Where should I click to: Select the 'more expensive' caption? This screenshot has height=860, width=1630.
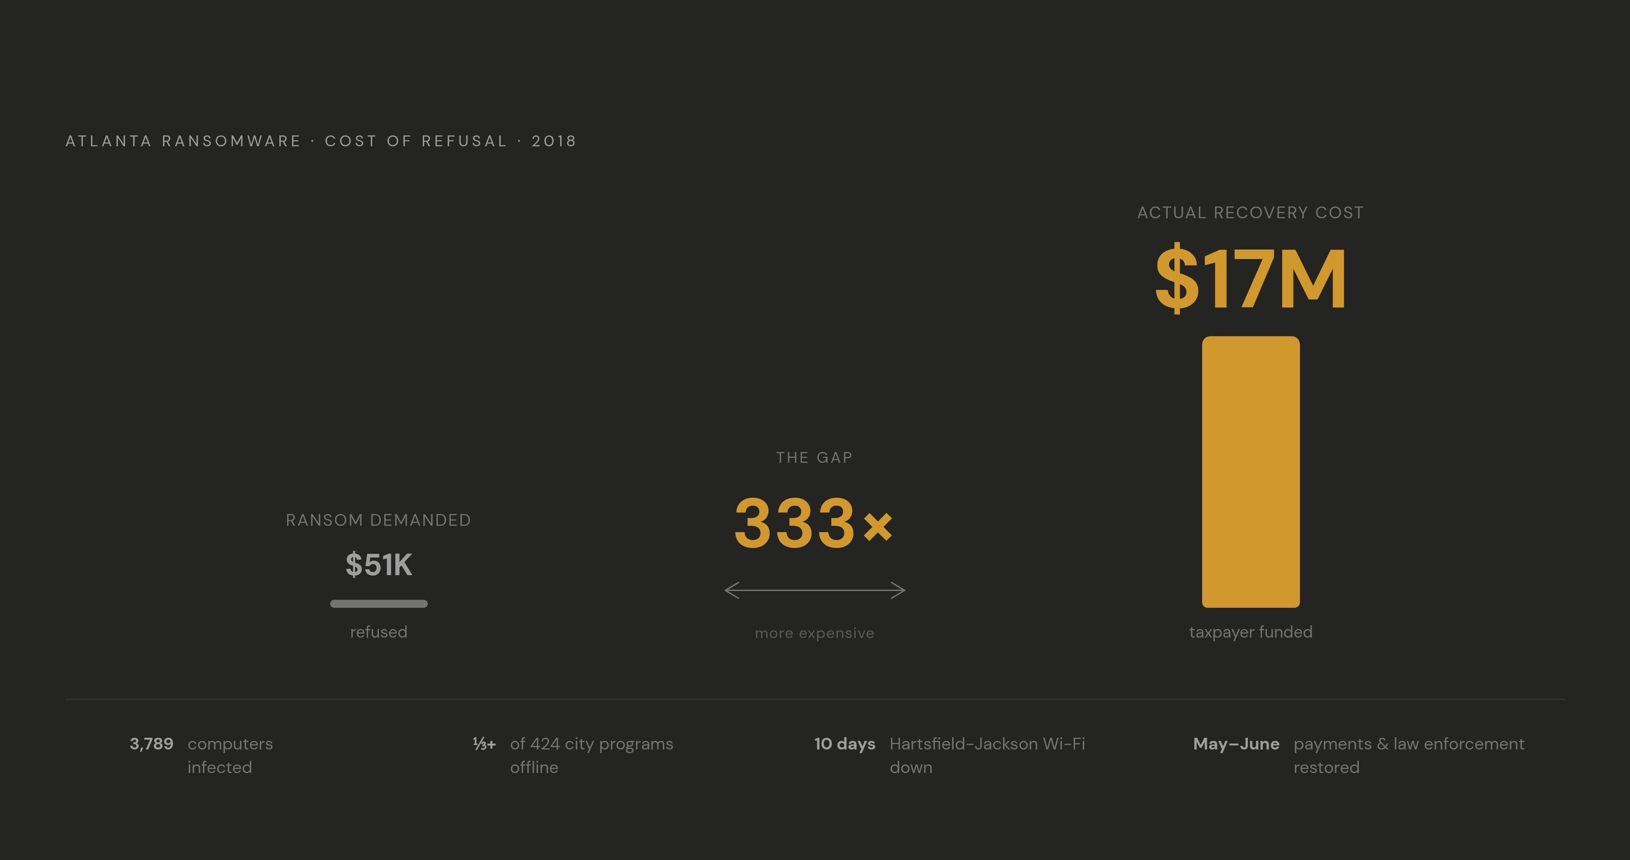click(815, 634)
